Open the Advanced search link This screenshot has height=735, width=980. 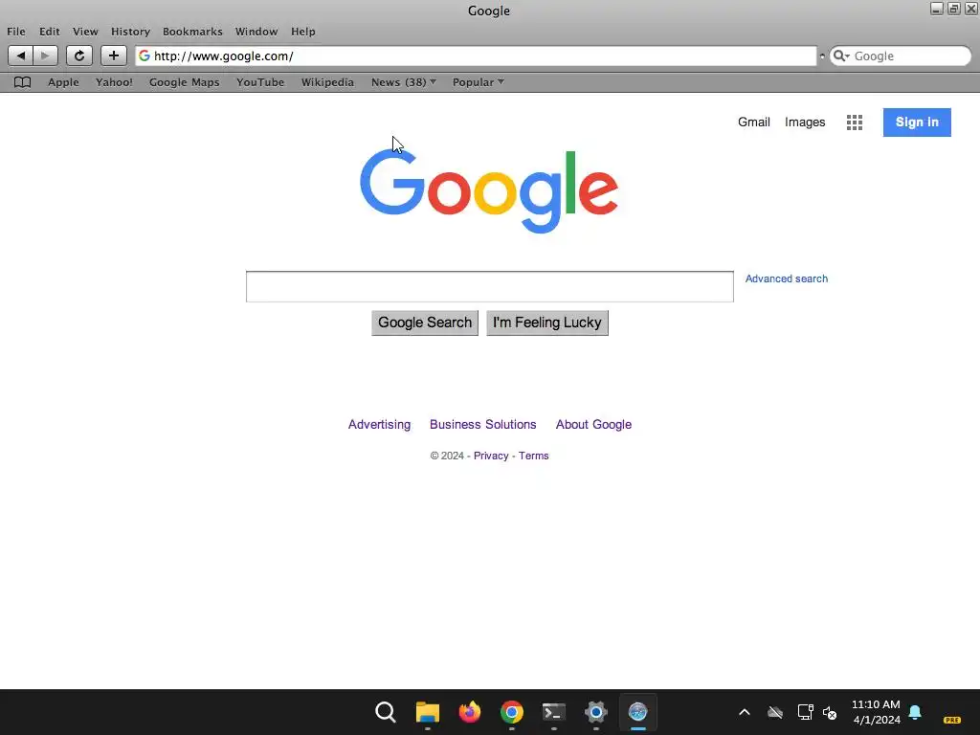point(787,278)
